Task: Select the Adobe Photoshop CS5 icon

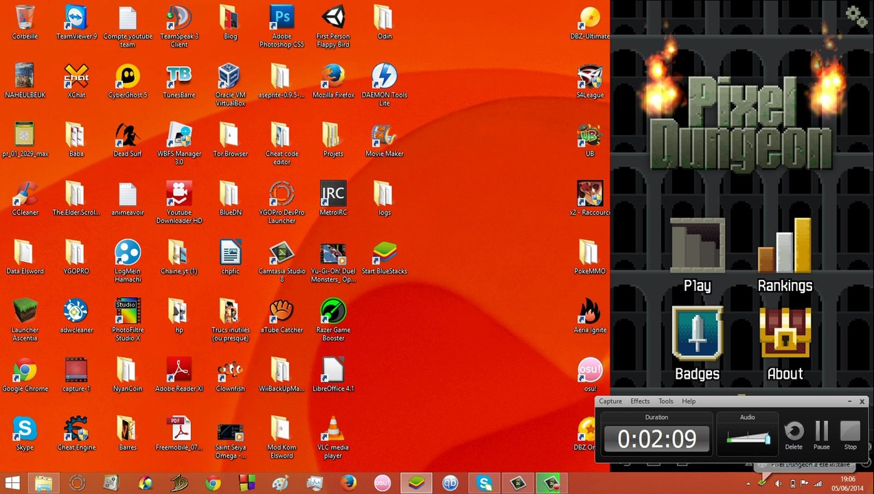Action: coord(281,19)
